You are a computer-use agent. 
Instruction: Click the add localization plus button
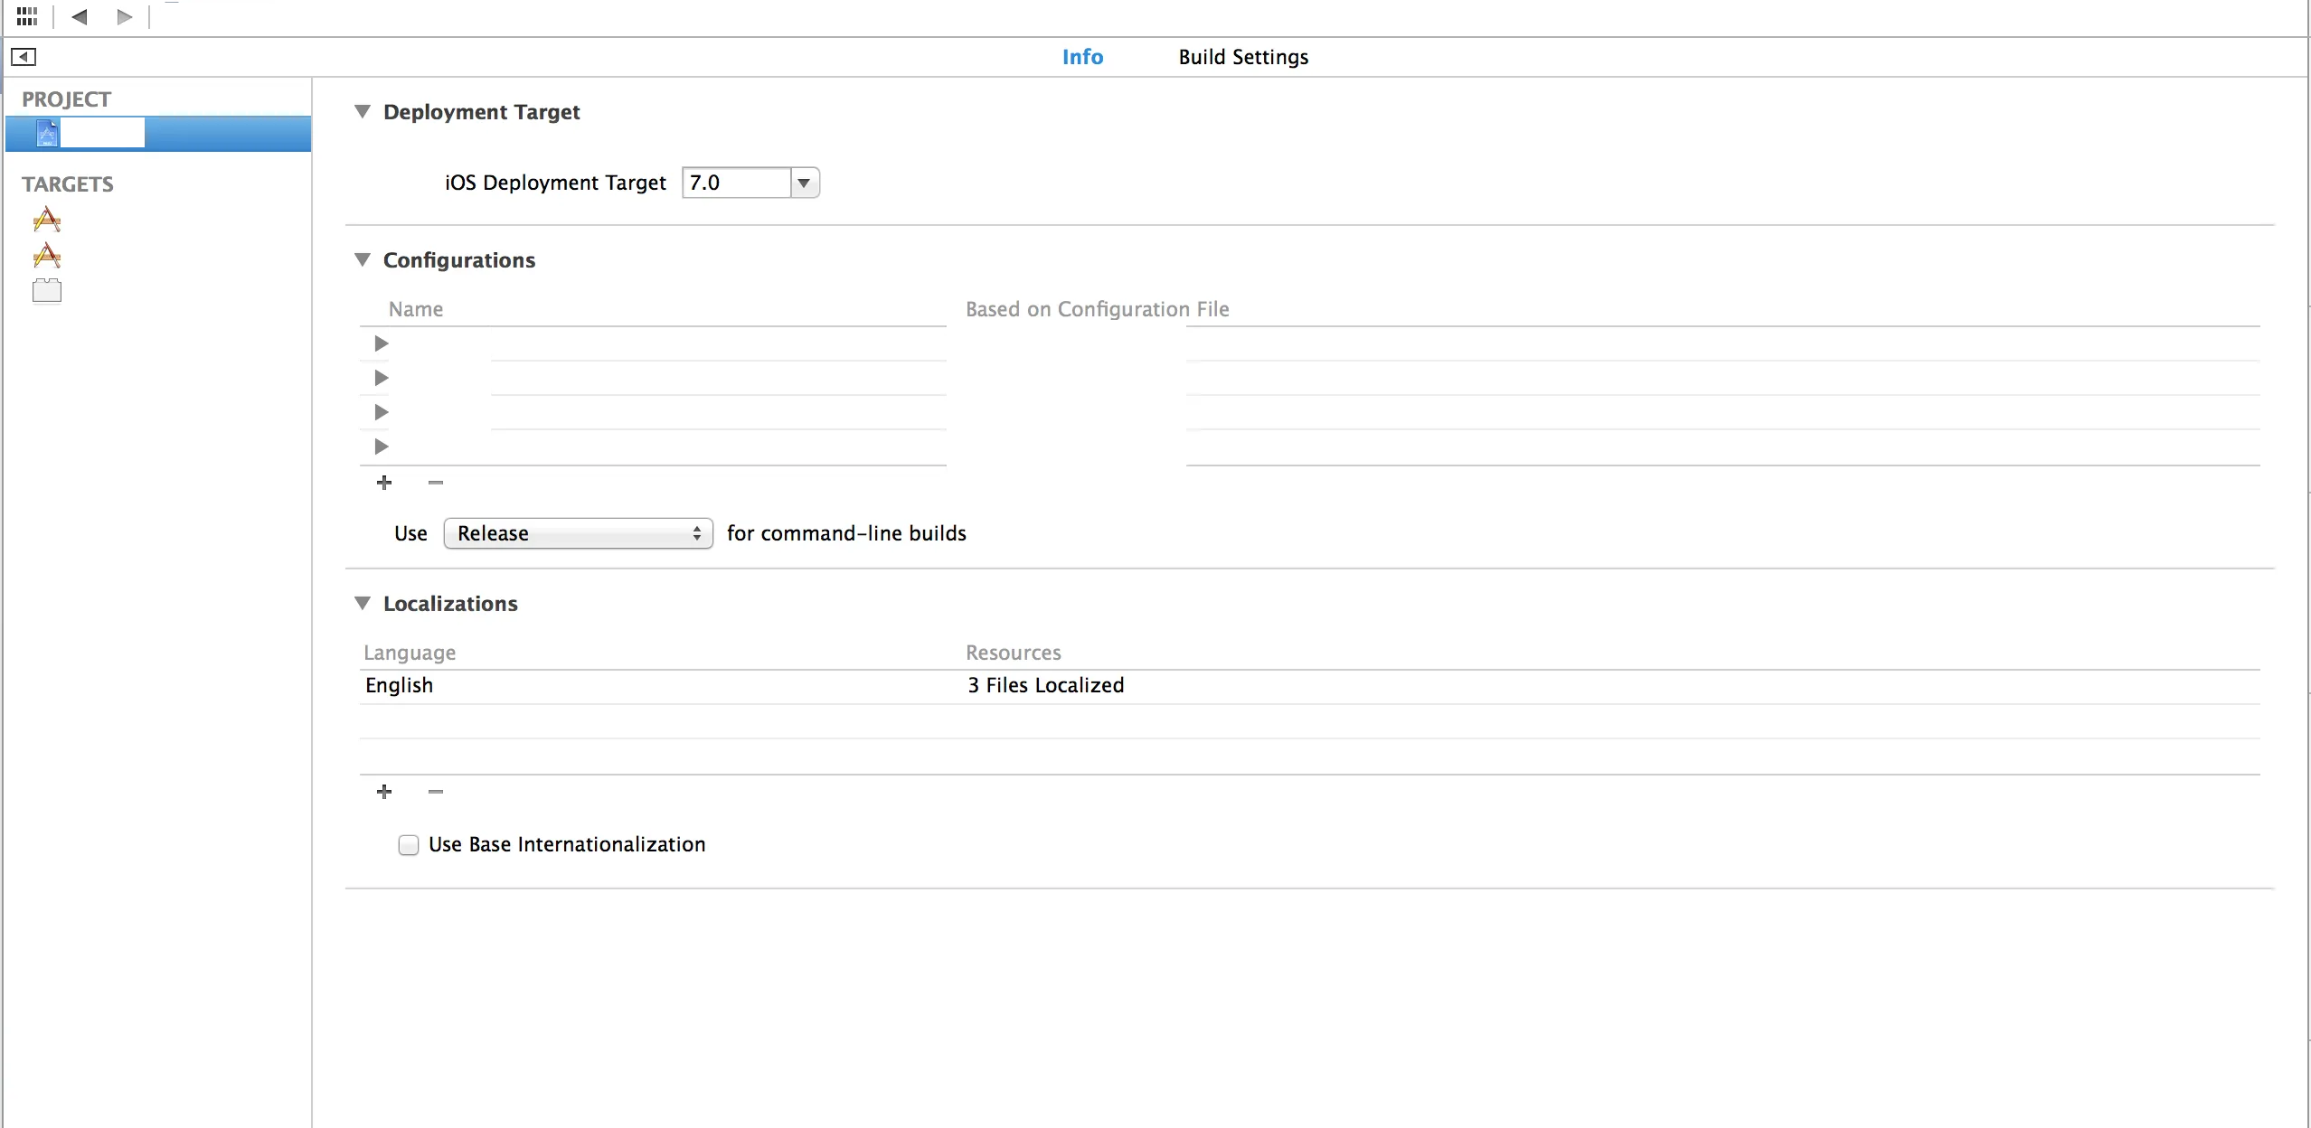click(x=382, y=793)
